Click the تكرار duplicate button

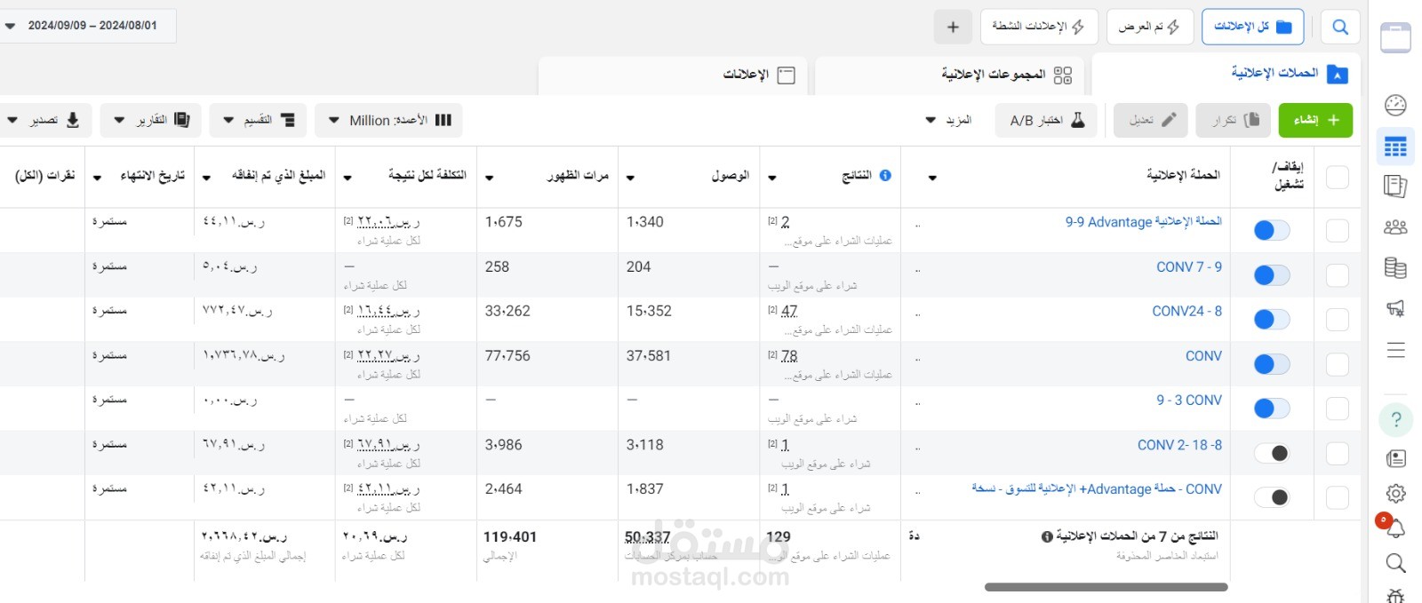1233,120
